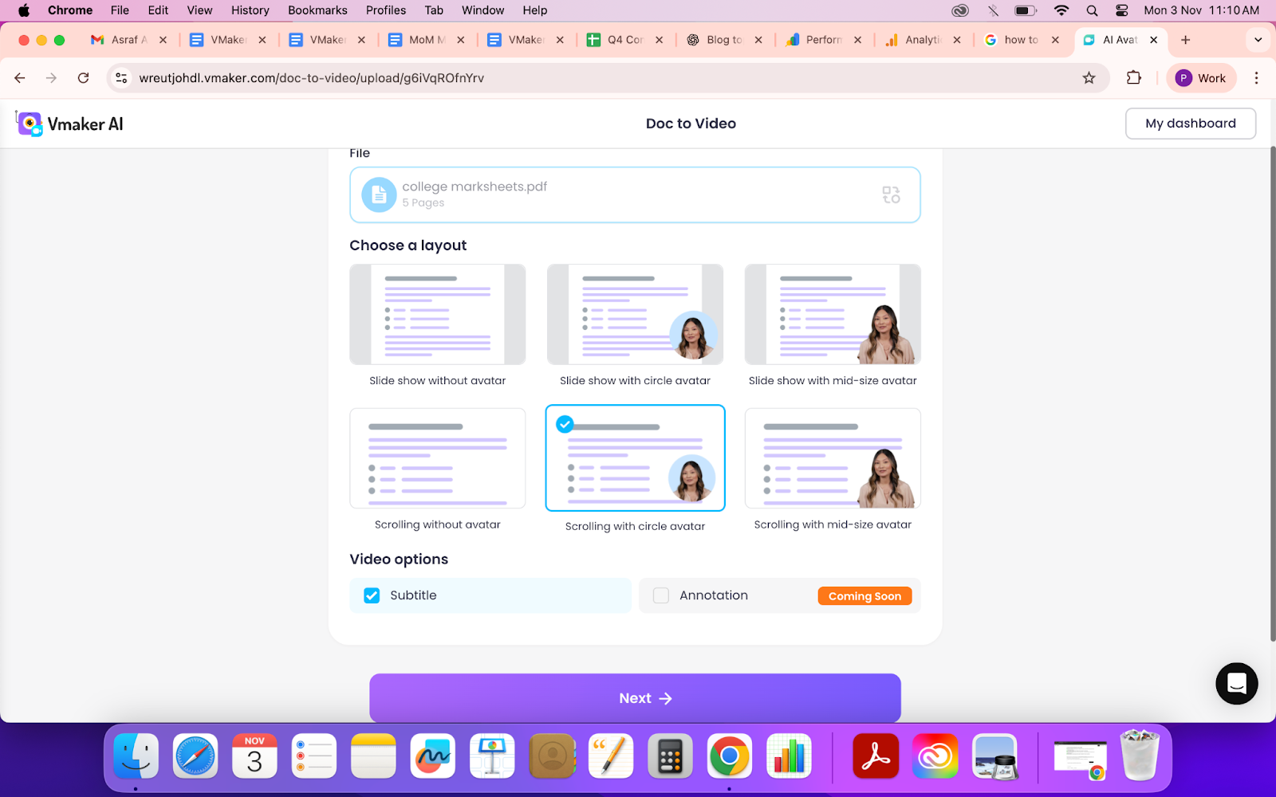
Task: Open My dashboard
Action: tap(1190, 123)
